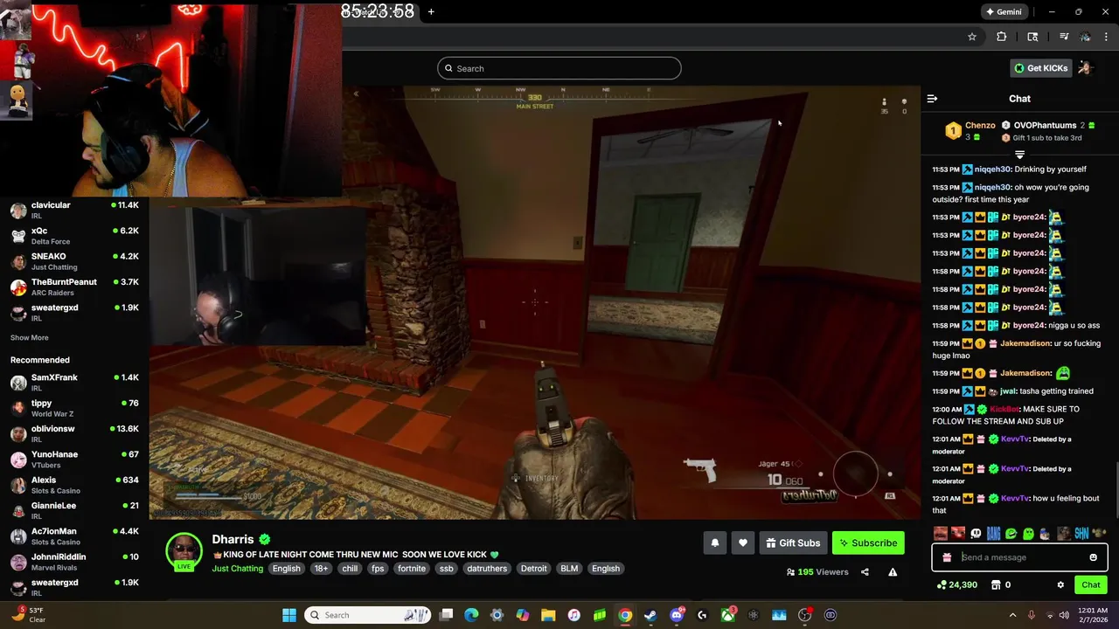Select the skull emote in quick emotes

coord(976,533)
